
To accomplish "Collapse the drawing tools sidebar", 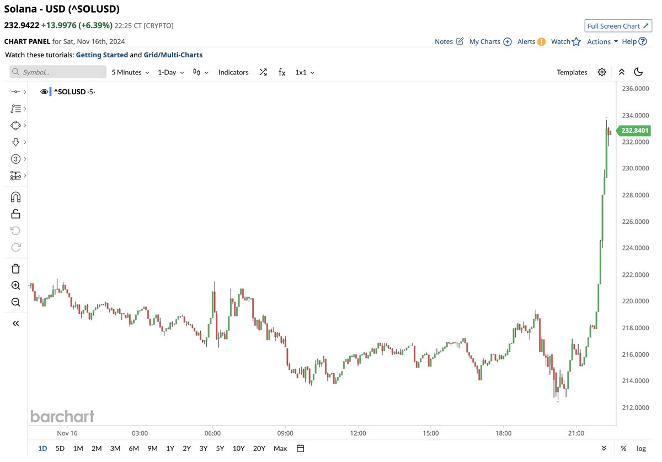I will click(x=15, y=323).
